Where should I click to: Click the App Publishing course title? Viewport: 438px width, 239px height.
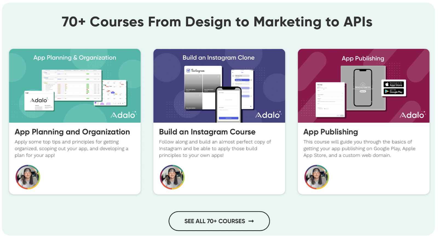pos(330,132)
